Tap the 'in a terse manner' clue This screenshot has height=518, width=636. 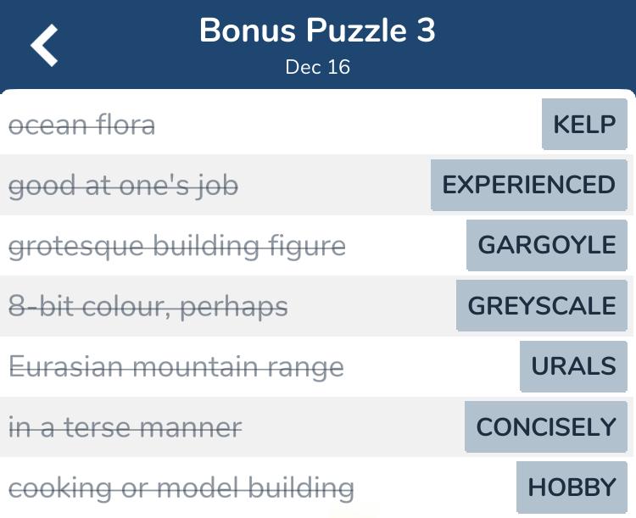(x=126, y=427)
